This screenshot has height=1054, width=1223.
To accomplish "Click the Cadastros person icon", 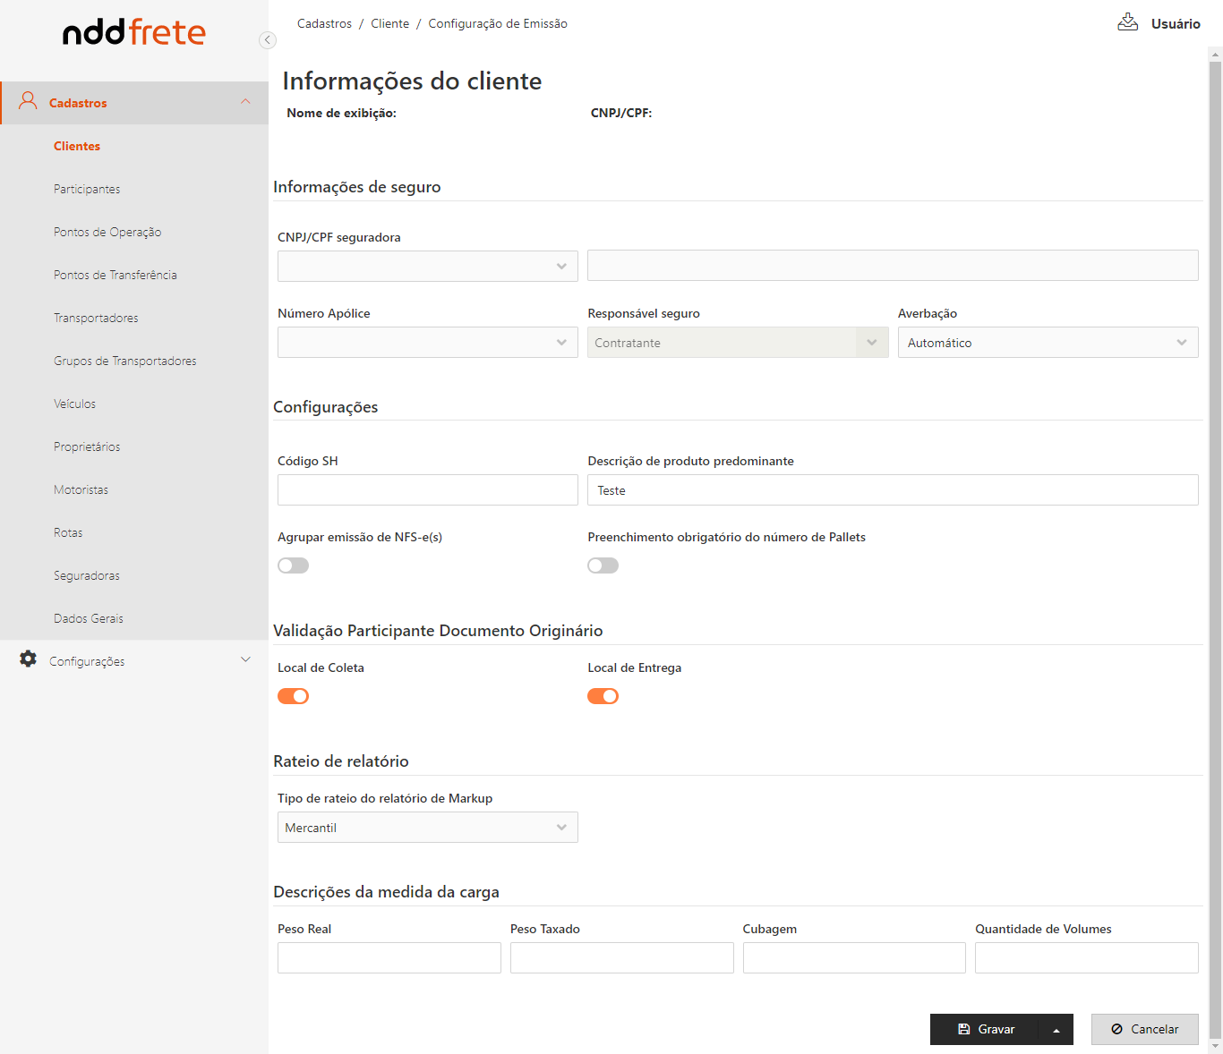I will 28,101.
